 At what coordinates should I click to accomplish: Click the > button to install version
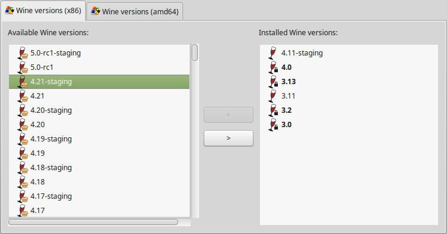(x=228, y=138)
